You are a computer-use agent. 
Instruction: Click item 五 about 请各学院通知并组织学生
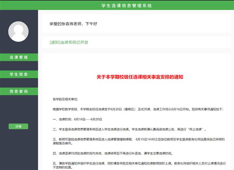(x=139, y=165)
